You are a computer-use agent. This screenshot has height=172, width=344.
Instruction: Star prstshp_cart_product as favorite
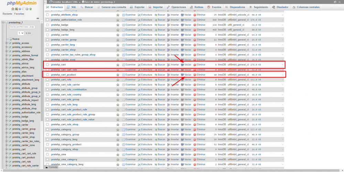pos(118,75)
